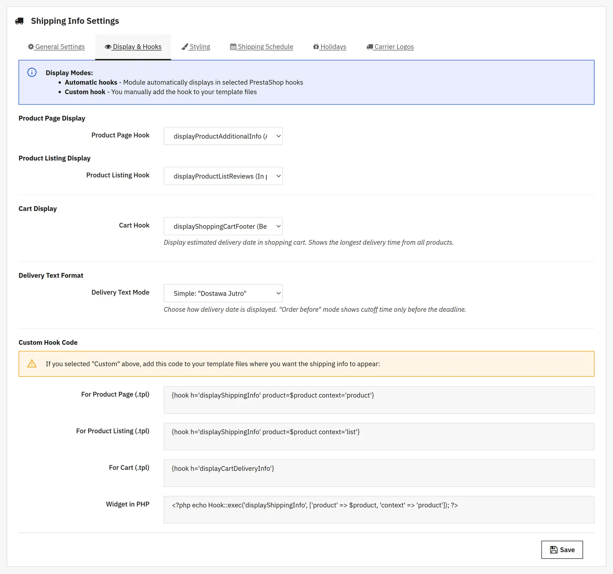This screenshot has width=613, height=574.
Task: Click the Automatic hooks bullet text
Action: point(184,82)
